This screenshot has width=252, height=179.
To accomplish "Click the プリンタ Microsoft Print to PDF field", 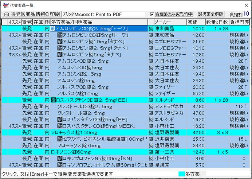I will coord(104,14).
